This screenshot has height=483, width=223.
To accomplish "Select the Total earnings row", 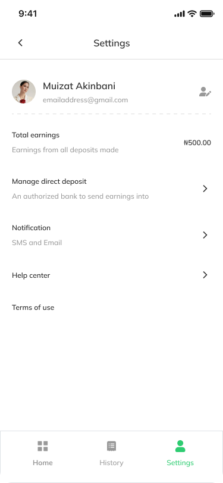I will pos(112,143).
